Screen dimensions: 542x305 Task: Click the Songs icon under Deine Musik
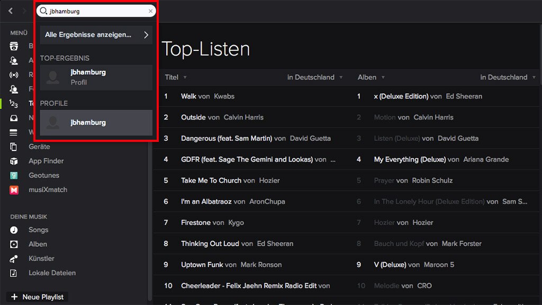[14, 230]
